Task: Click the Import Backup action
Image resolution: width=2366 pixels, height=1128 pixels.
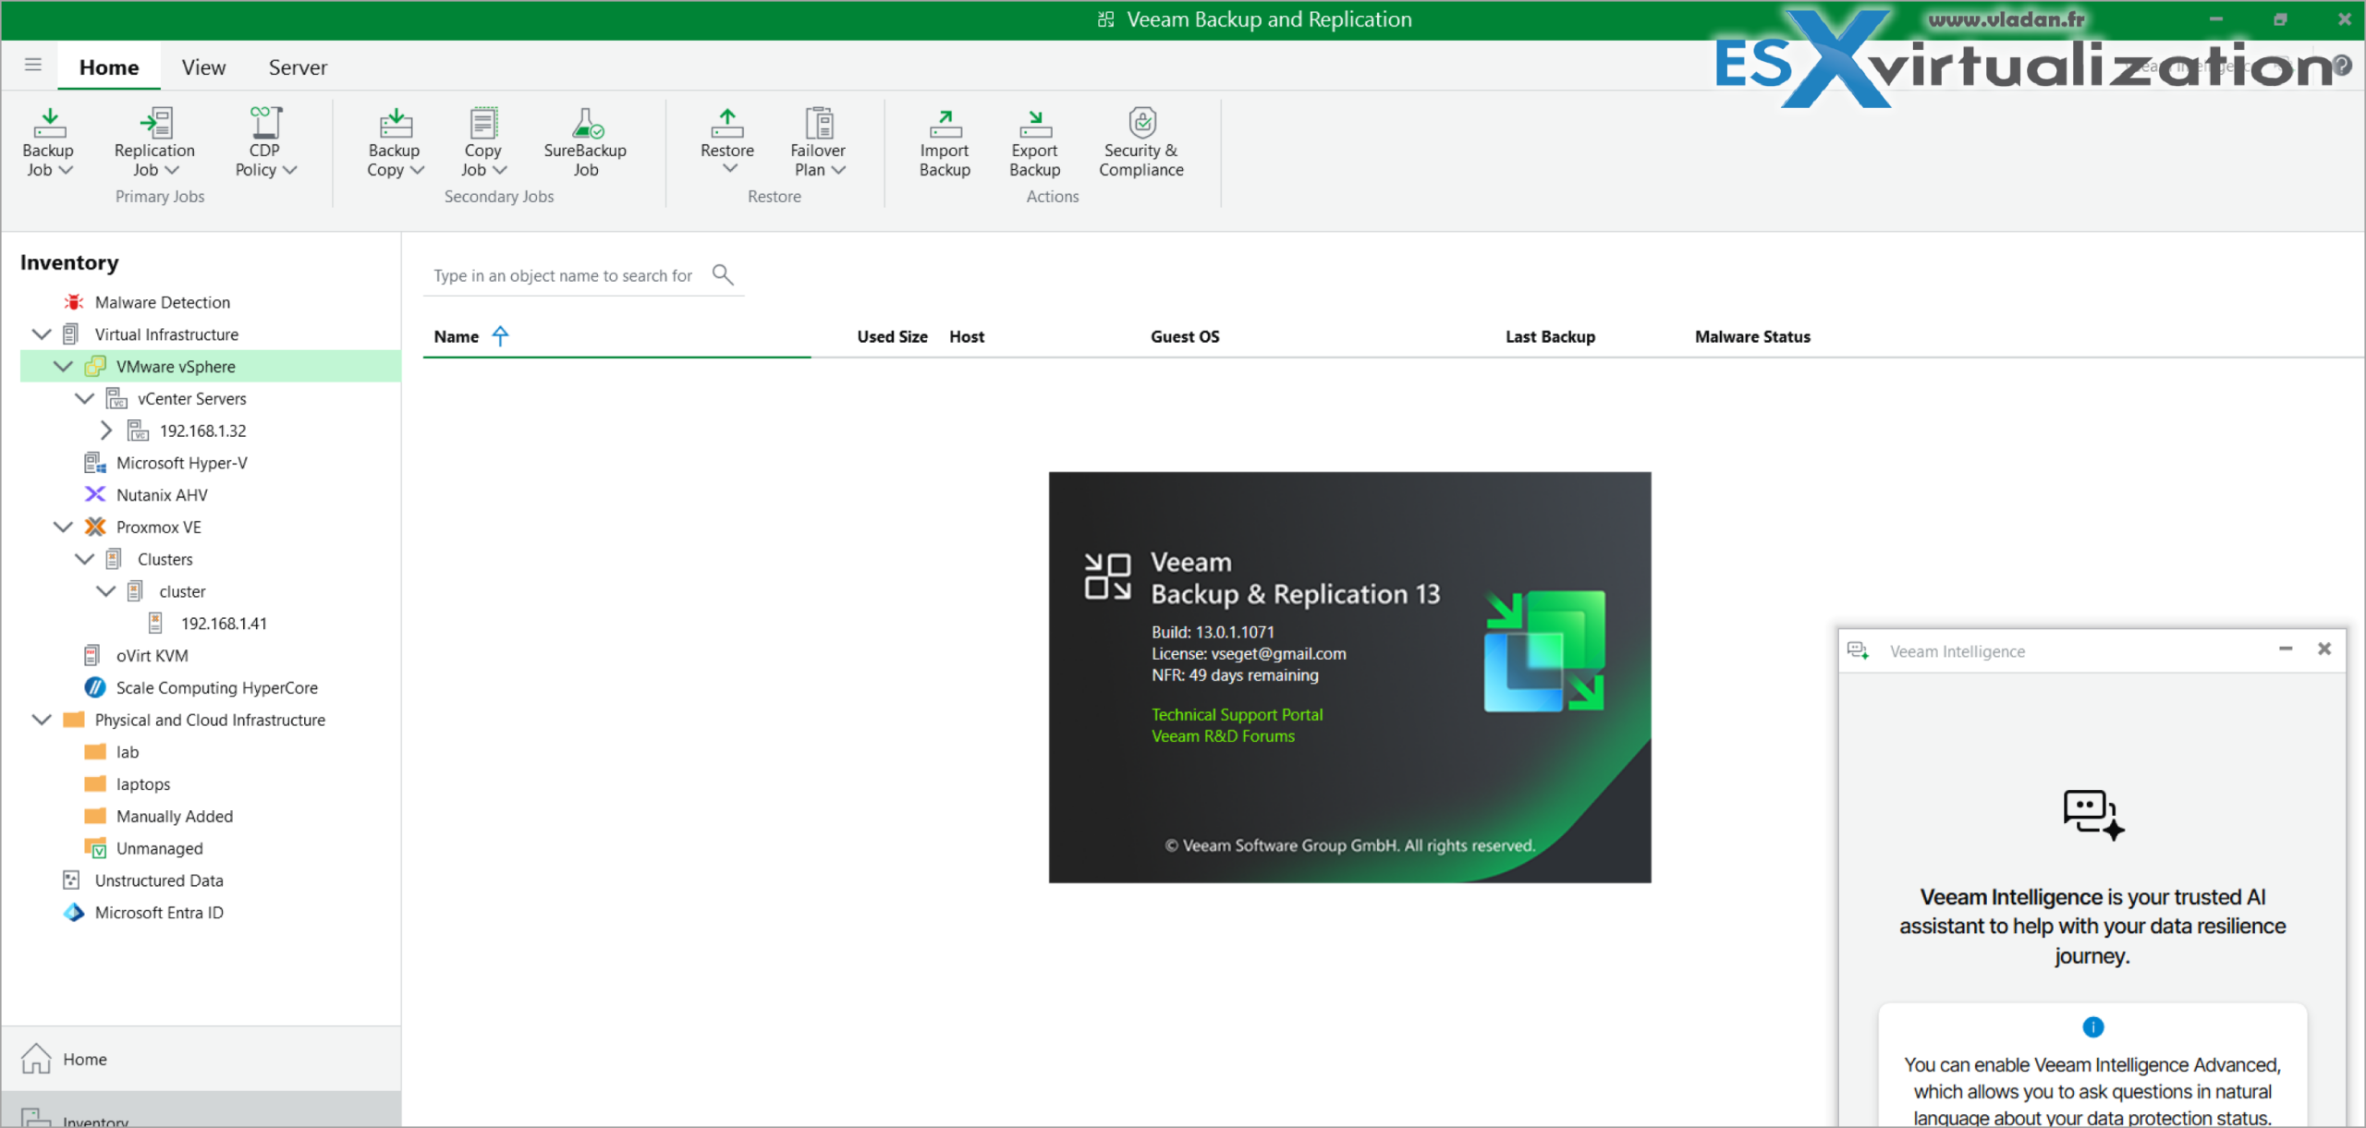Action: point(944,143)
